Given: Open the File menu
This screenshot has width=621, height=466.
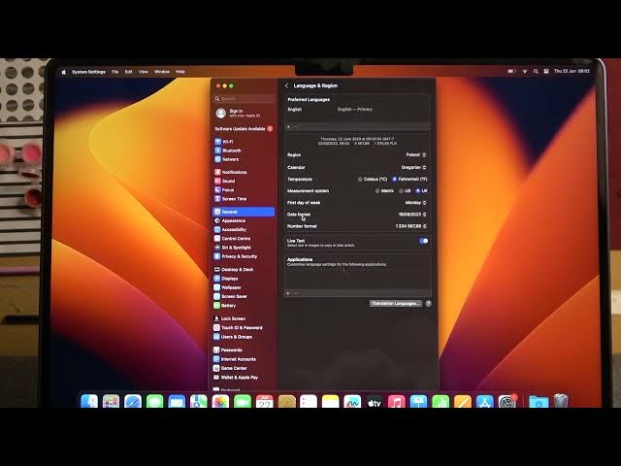Looking at the screenshot, I should (114, 72).
